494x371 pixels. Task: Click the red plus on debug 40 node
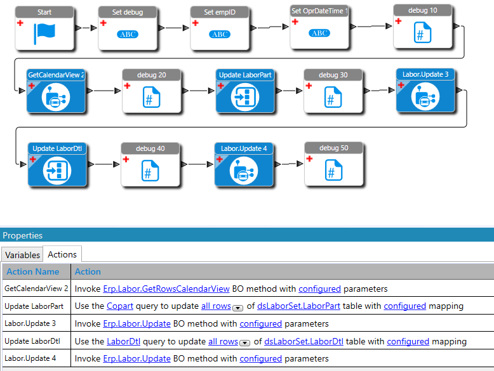126,159
